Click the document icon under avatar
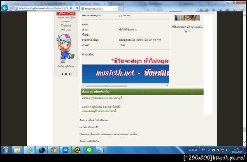 point(70,74)
